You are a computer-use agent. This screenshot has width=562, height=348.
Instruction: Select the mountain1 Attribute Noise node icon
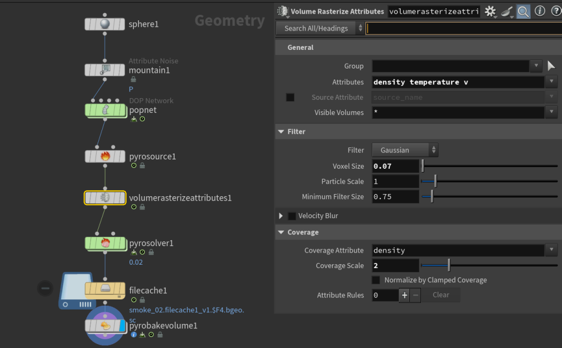click(x=105, y=70)
